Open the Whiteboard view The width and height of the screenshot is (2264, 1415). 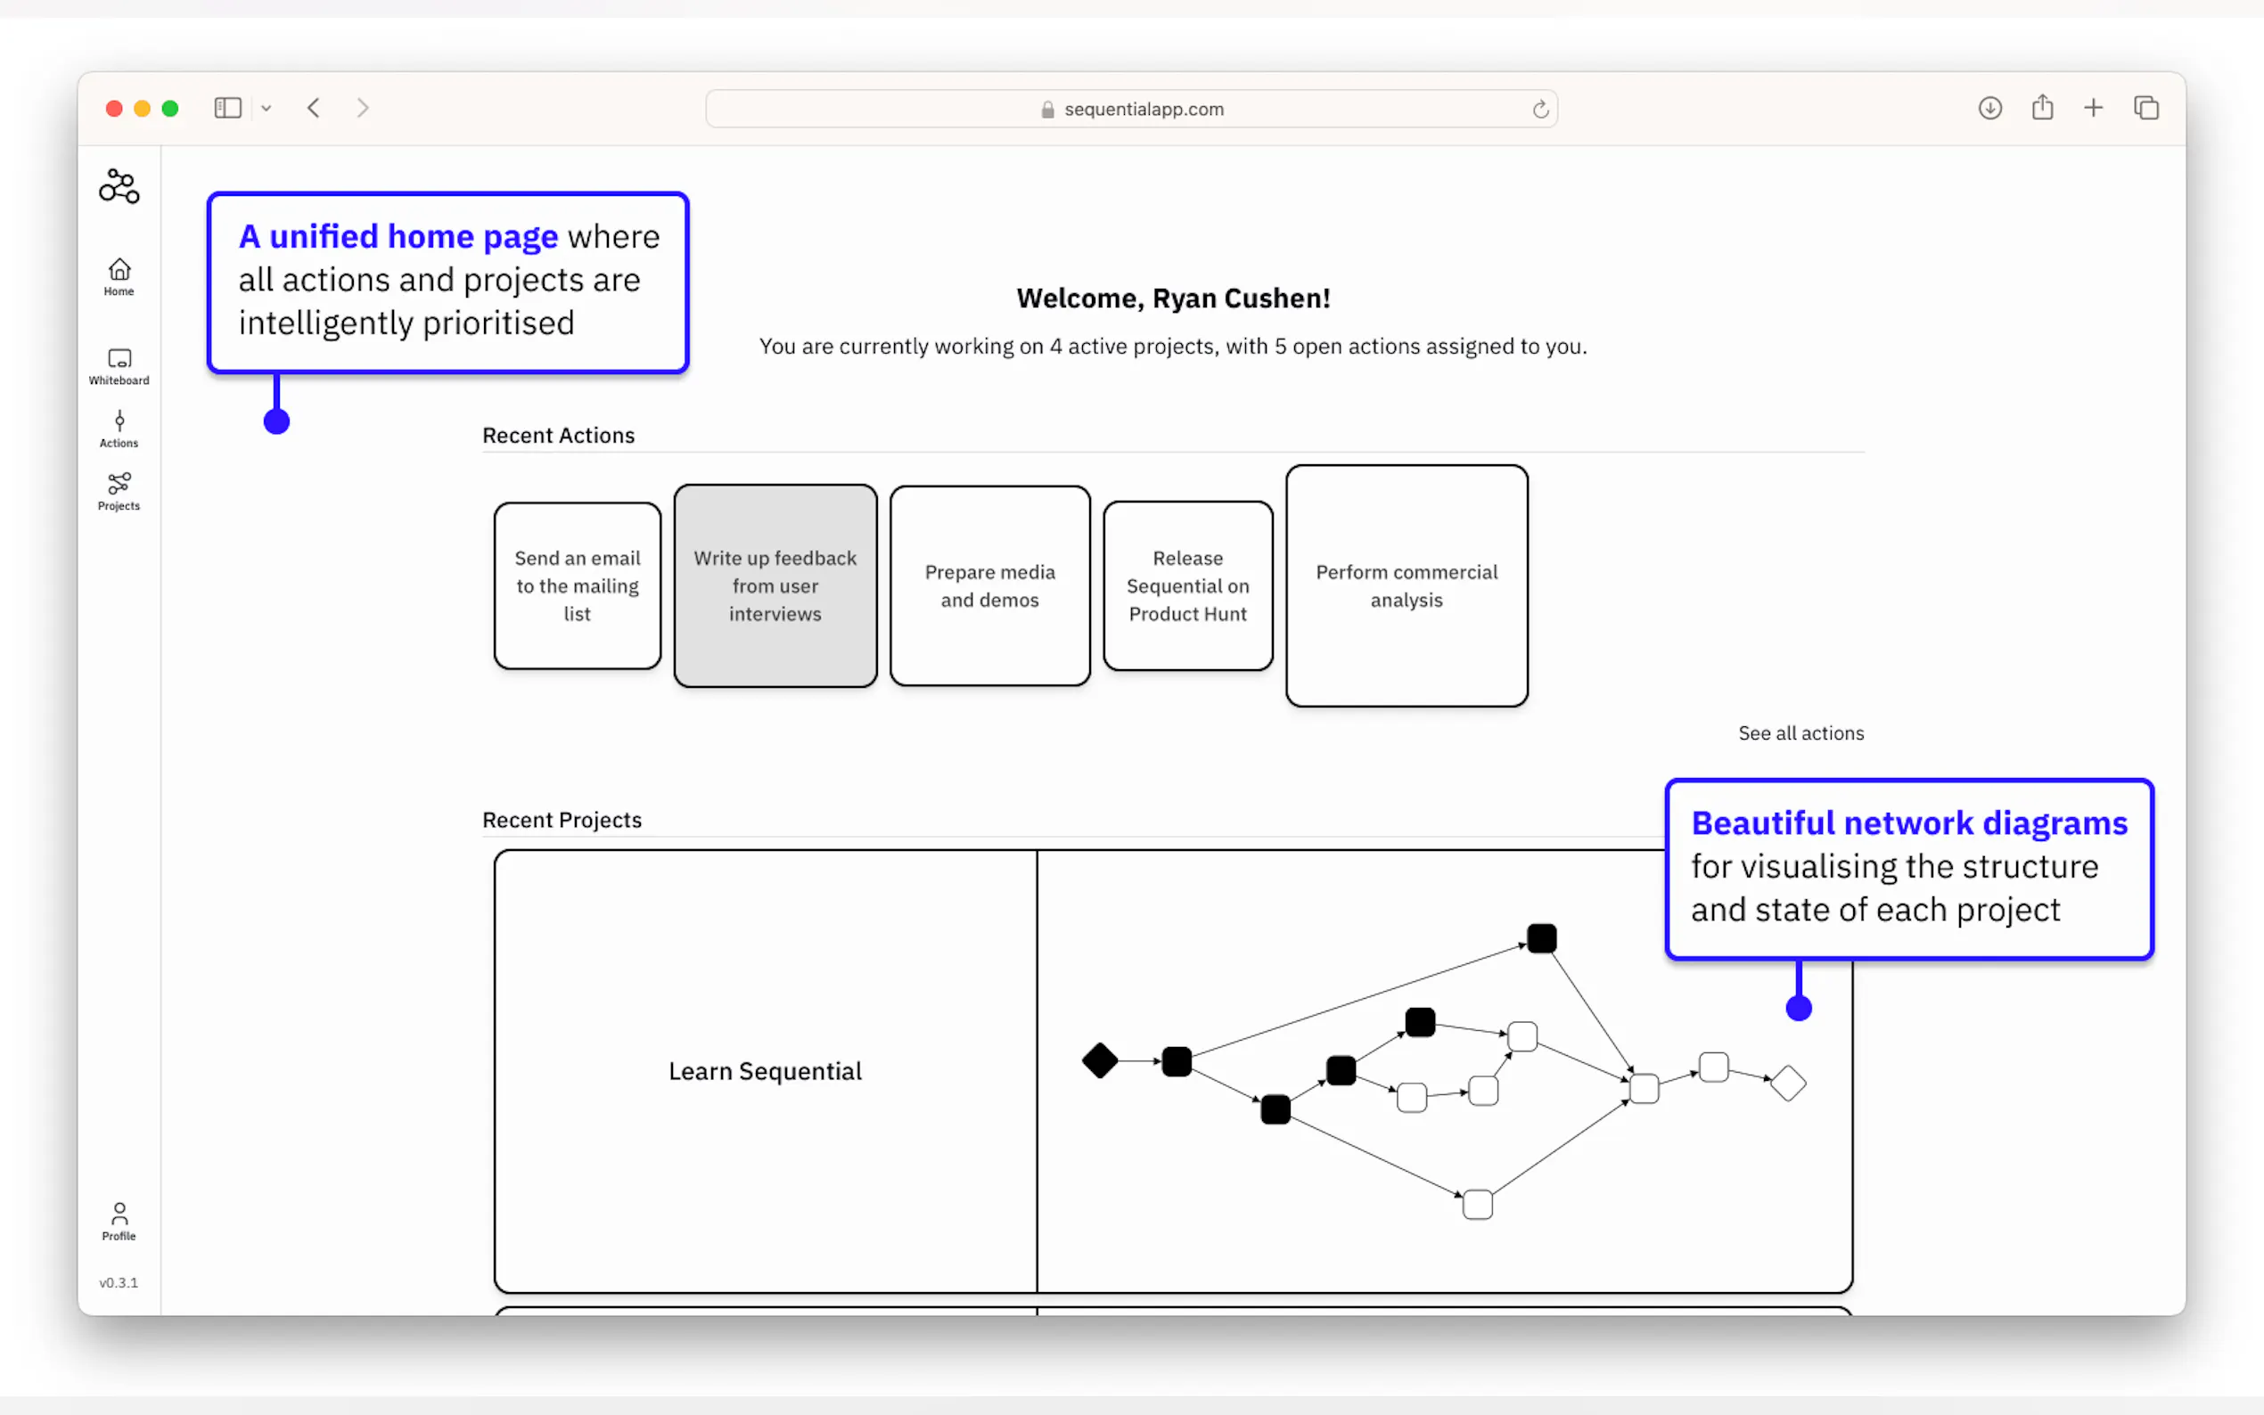(119, 366)
